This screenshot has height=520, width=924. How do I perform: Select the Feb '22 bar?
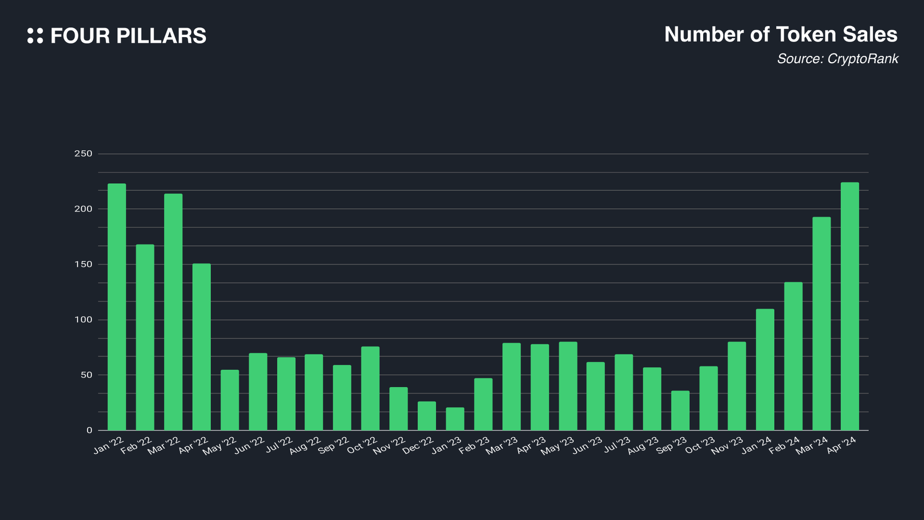(x=145, y=337)
